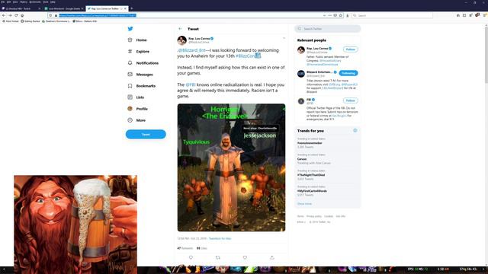The height and width of the screenshot is (274, 488).
Task: Open the Firefox library icon
Action: [458, 15]
